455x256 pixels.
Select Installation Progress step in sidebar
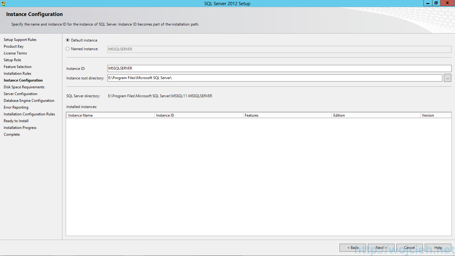click(20, 128)
